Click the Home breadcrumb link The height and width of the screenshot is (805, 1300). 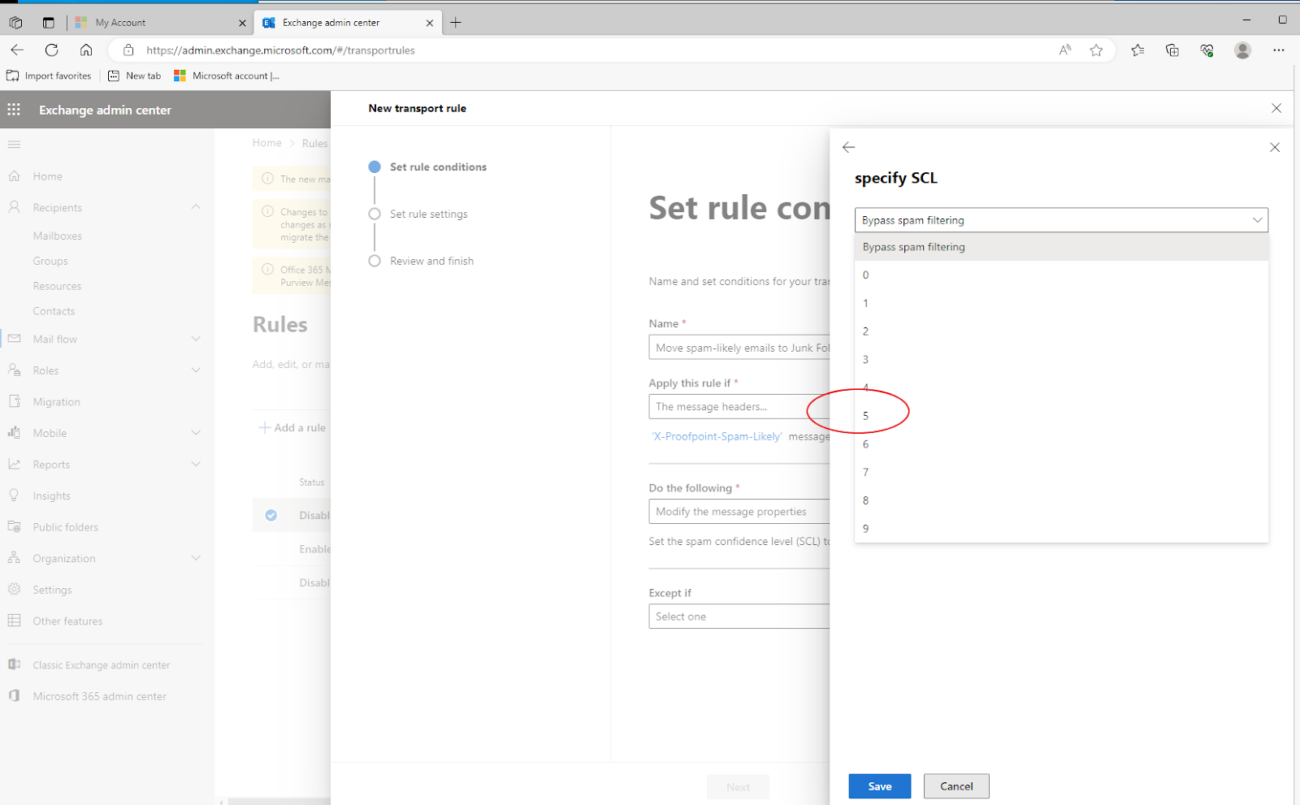pos(266,143)
